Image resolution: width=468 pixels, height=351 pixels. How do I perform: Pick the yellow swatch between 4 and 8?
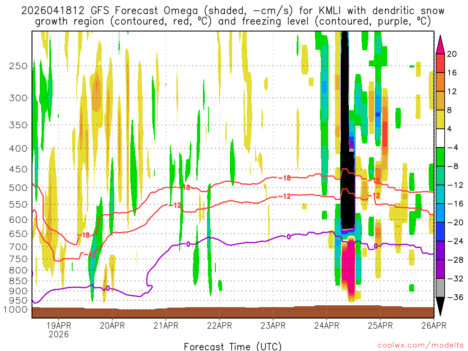440,119
